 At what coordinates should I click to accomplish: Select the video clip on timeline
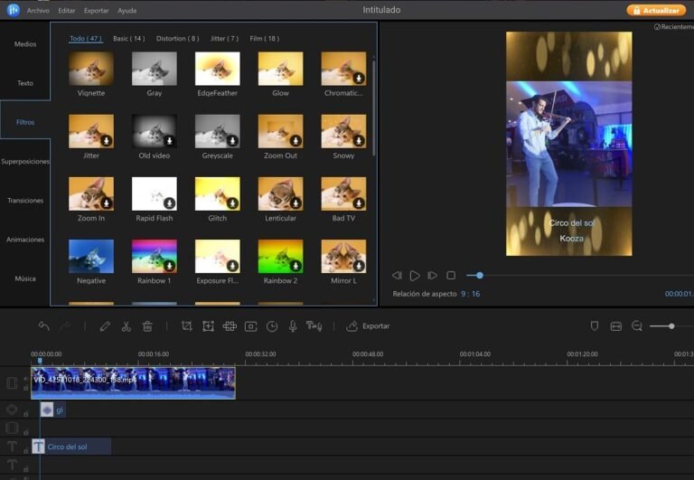click(x=133, y=383)
